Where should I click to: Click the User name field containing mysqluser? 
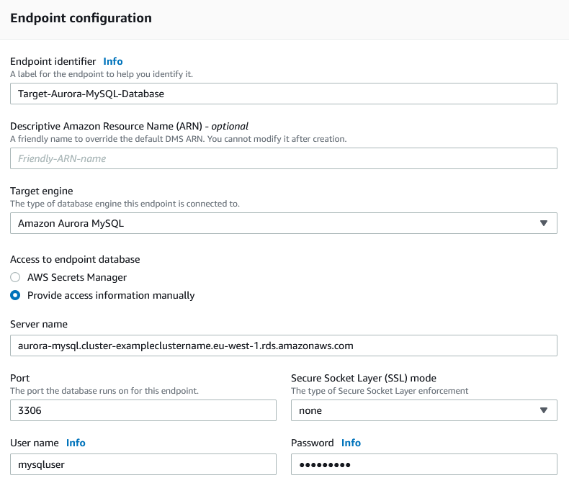tap(143, 464)
